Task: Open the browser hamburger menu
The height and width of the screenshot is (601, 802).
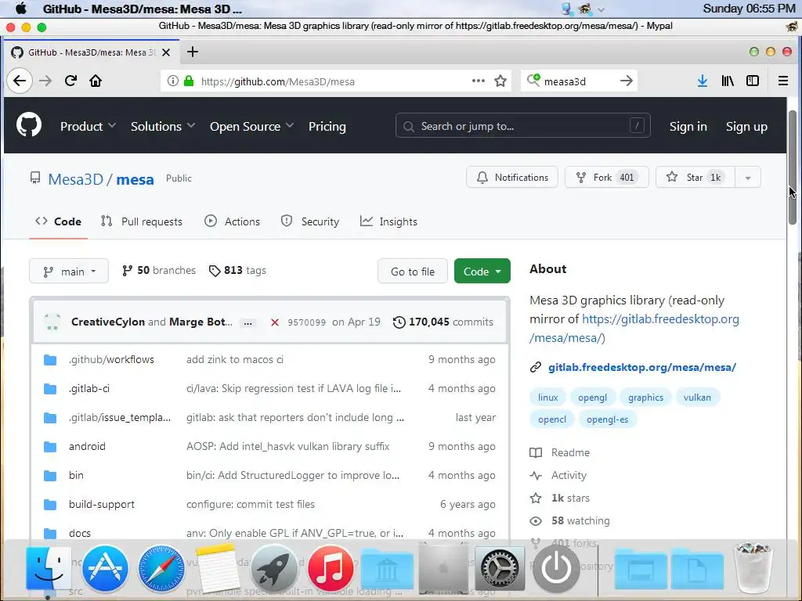Action: tap(782, 81)
